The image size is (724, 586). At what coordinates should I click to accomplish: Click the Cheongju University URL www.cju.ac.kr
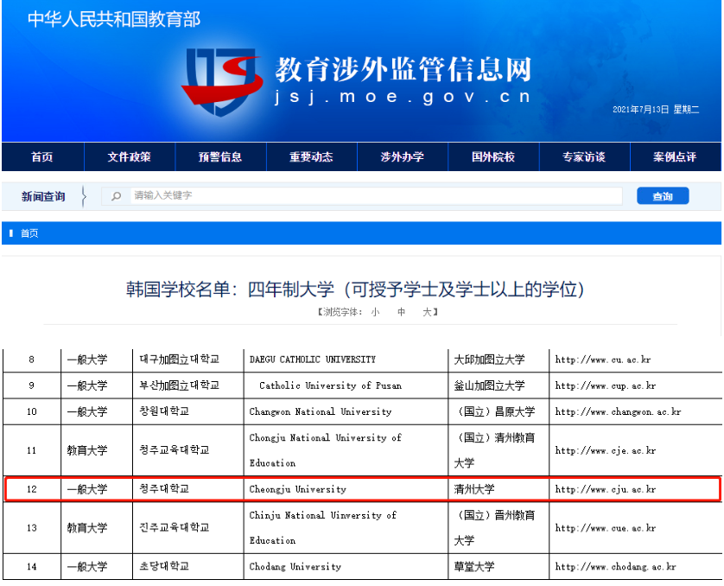pos(605,489)
